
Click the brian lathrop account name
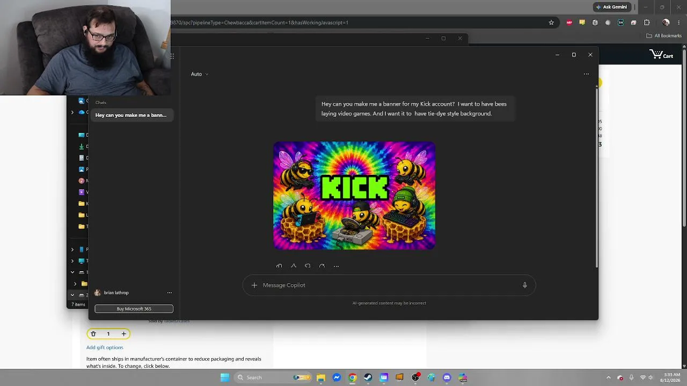tap(116, 293)
